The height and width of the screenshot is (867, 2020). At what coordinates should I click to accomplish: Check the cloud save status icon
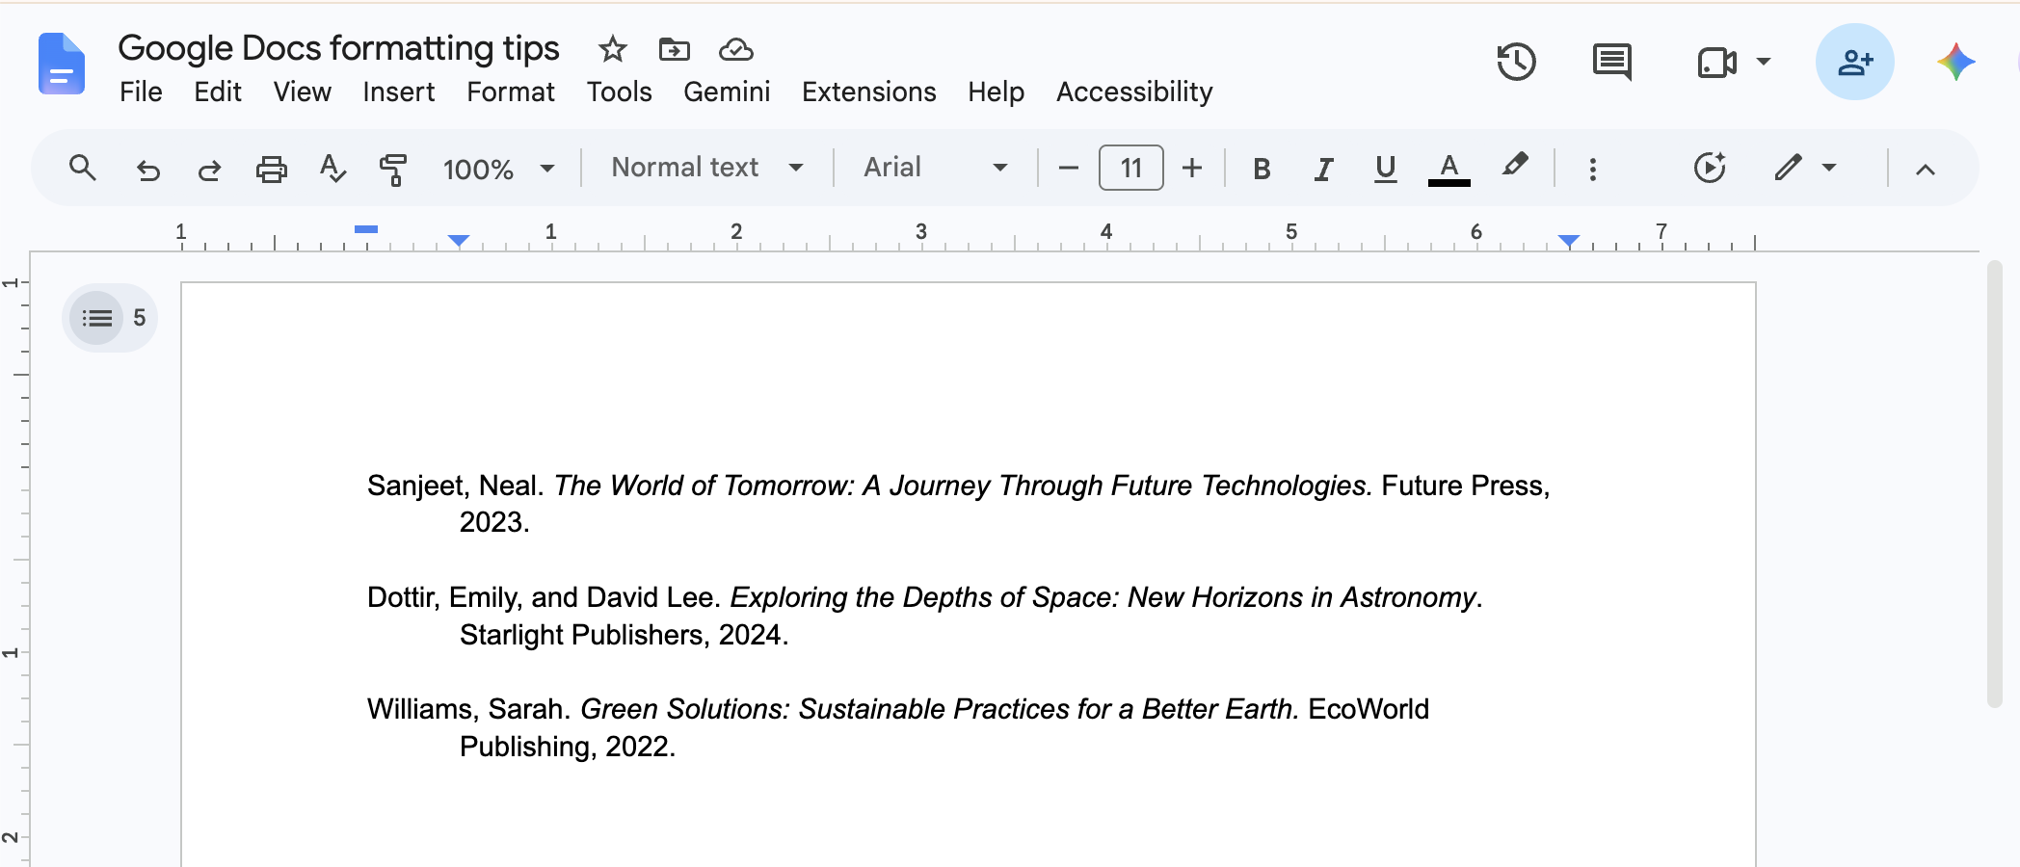tap(736, 48)
